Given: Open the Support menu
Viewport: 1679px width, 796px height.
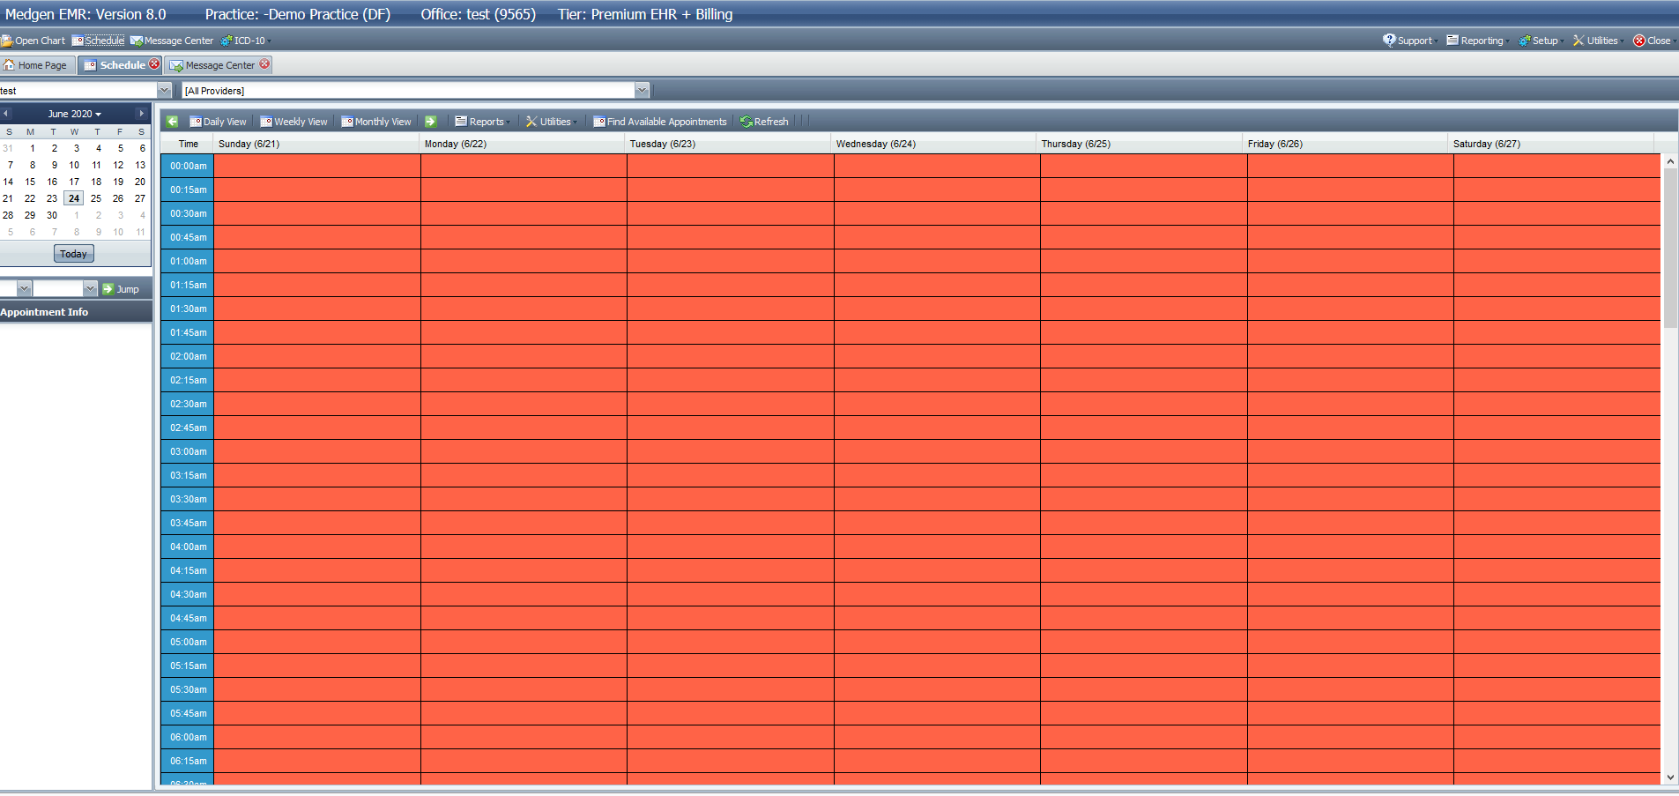Looking at the screenshot, I should (x=1408, y=41).
